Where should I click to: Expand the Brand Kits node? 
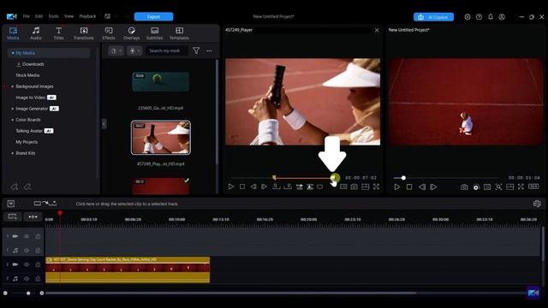tap(13, 153)
